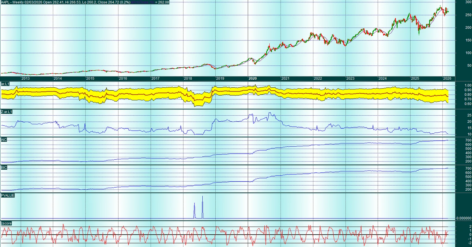Select 2019 on the date axis
Image resolution: width=472 pixels, height=247 pixels.
click(x=220, y=78)
